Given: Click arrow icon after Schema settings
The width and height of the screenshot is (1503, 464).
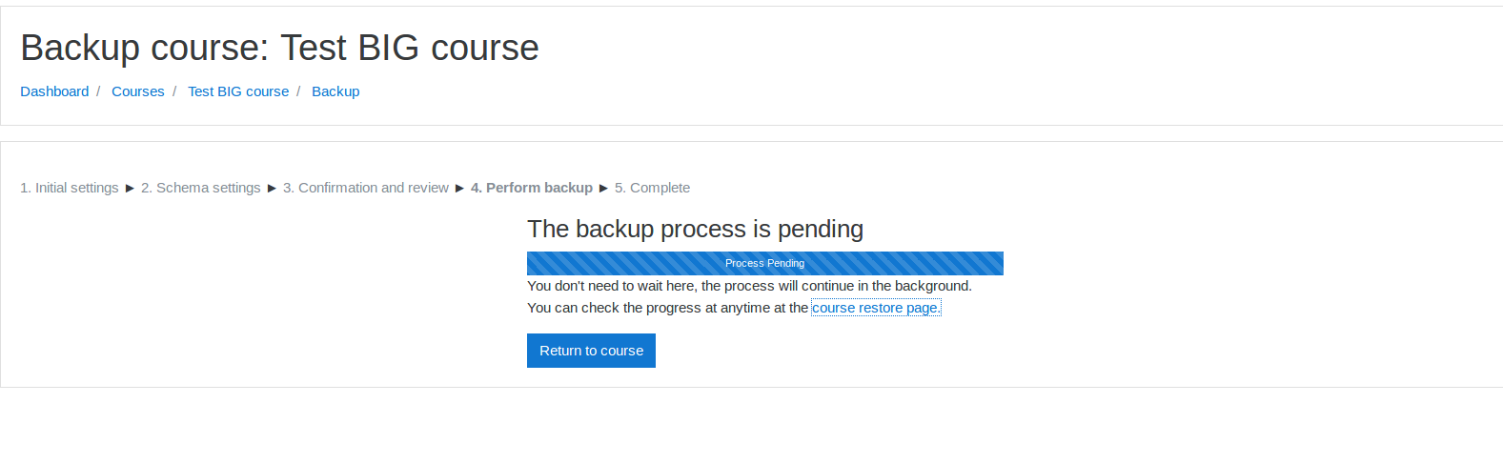Looking at the screenshot, I should click(x=272, y=189).
